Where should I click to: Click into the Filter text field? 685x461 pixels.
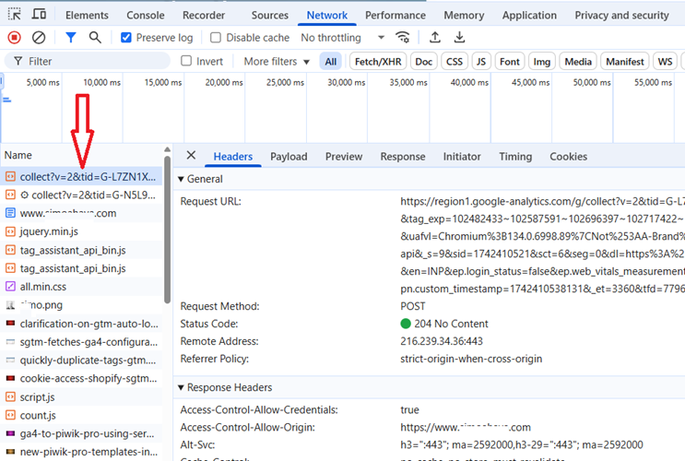(x=88, y=61)
